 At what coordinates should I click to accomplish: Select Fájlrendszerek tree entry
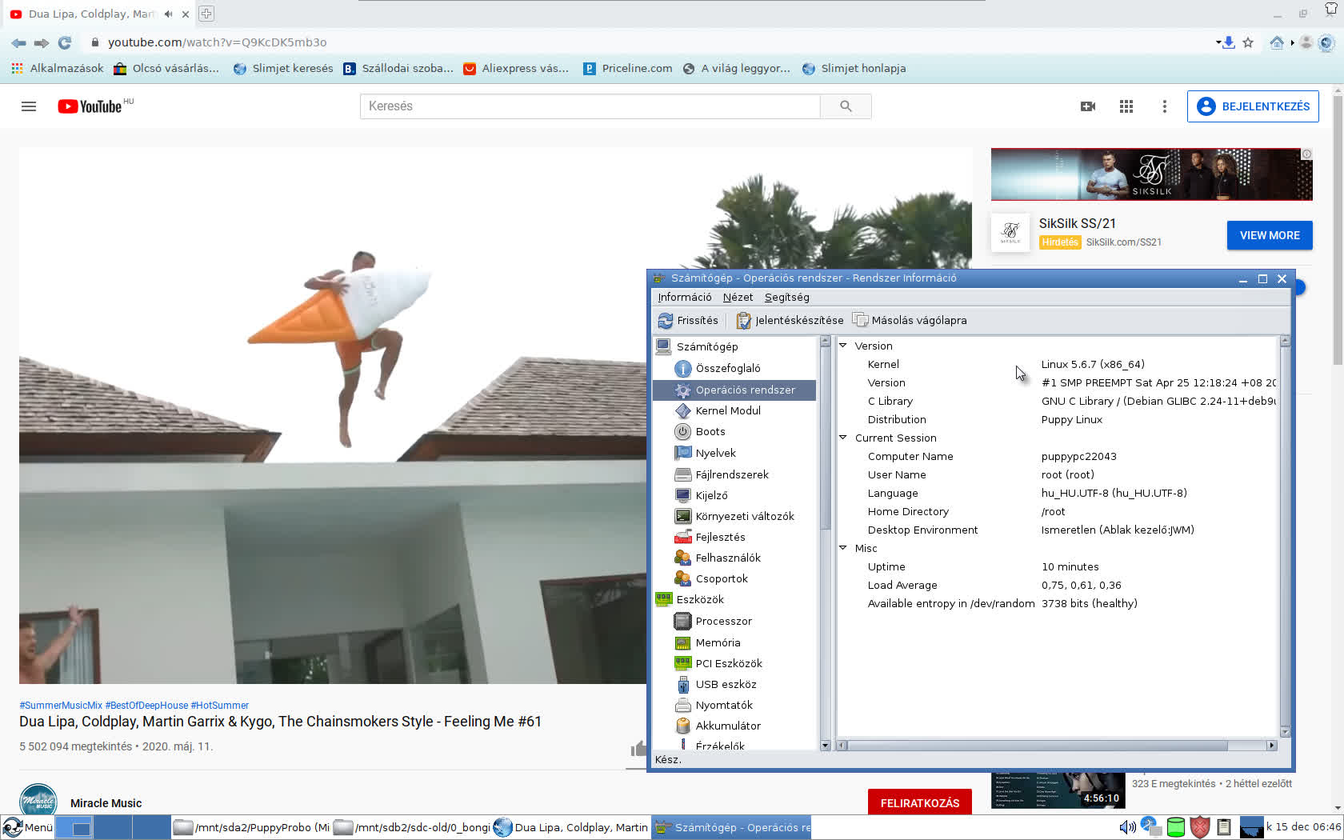click(x=731, y=474)
